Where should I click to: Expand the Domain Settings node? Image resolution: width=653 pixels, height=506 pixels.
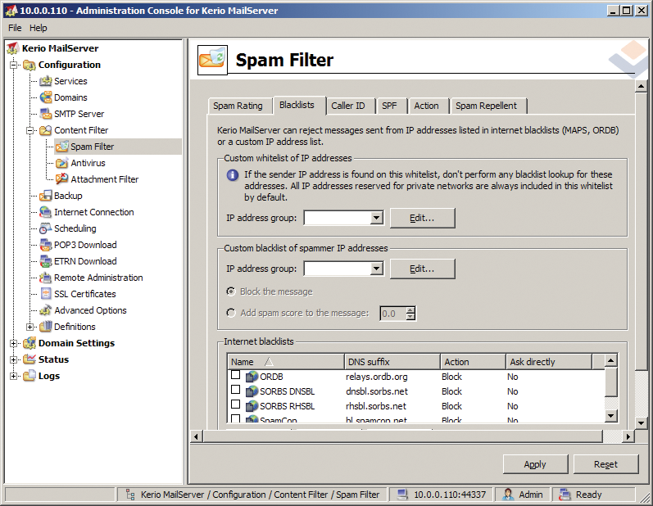(x=14, y=343)
